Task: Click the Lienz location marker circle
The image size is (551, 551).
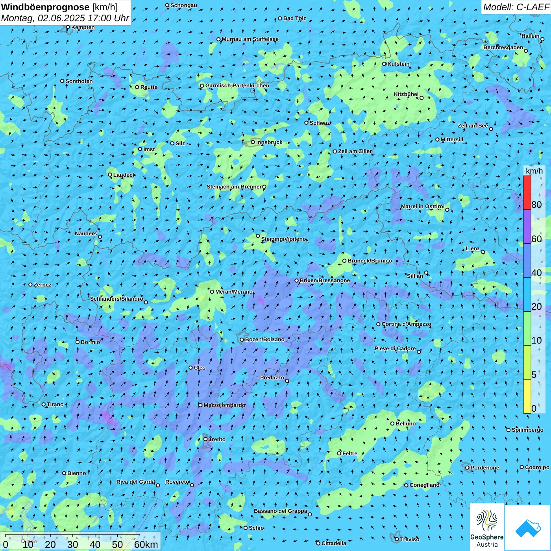Action: pyautogui.click(x=483, y=252)
